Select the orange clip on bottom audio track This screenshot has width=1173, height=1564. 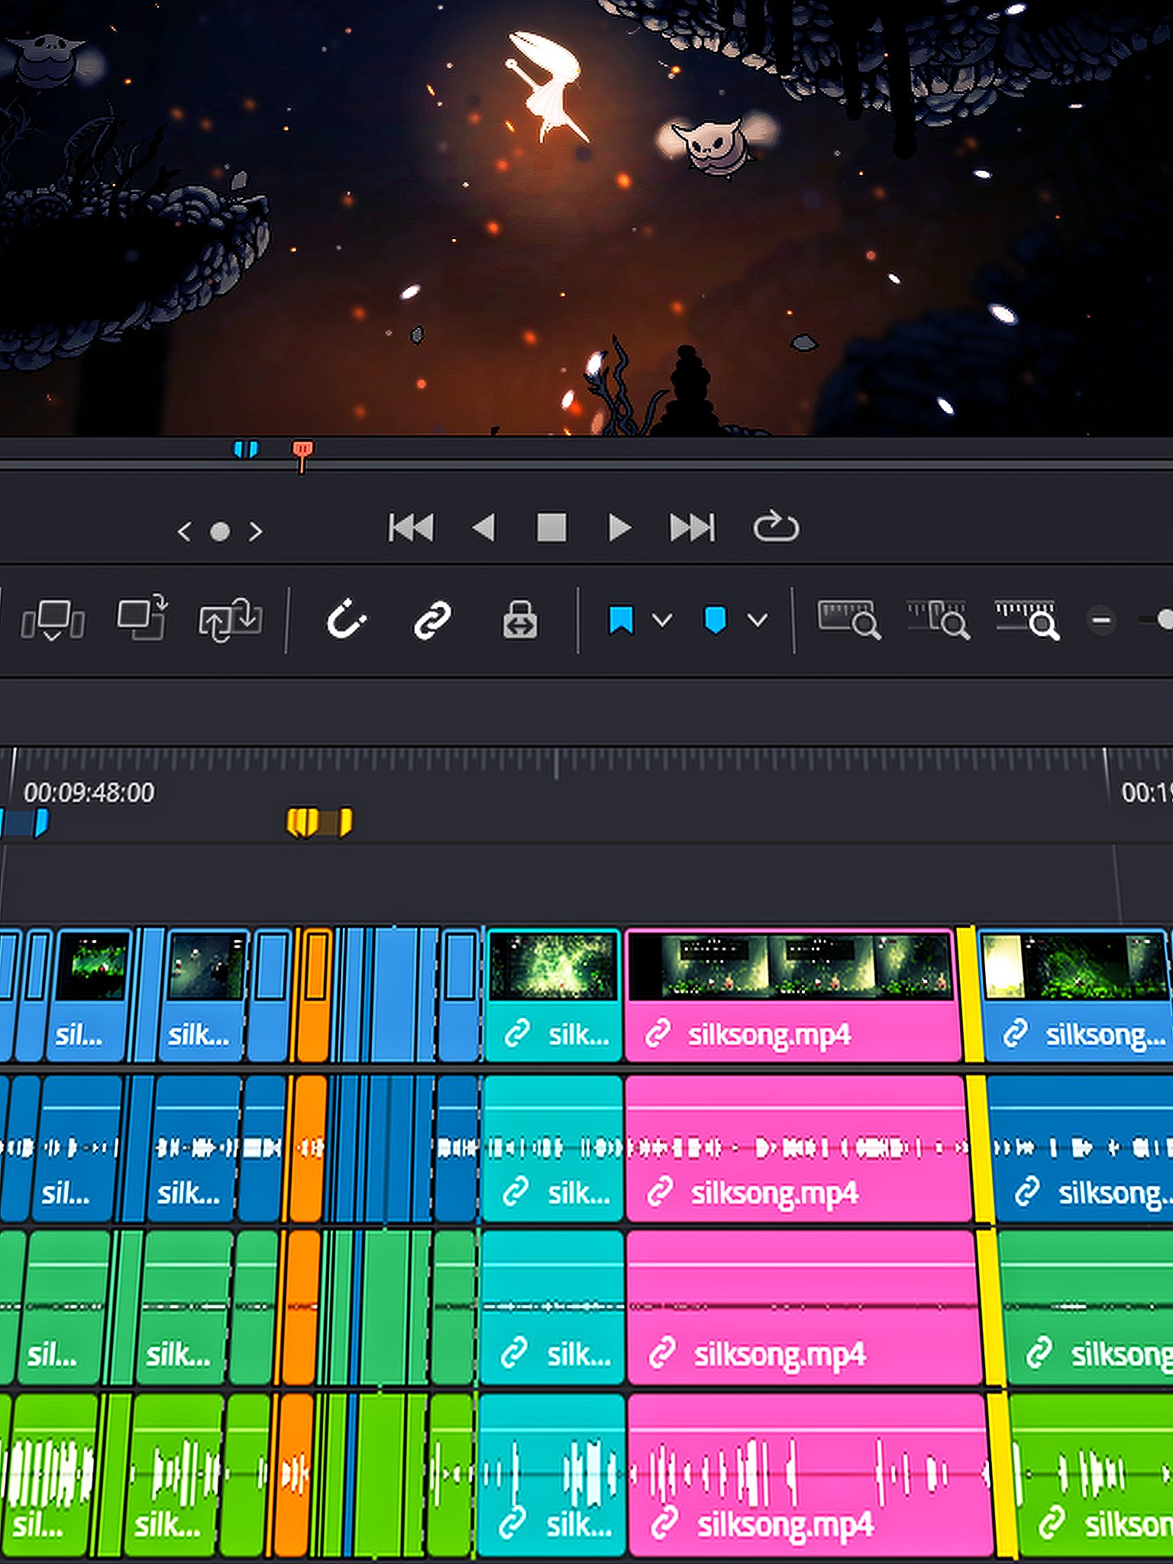point(293,1475)
